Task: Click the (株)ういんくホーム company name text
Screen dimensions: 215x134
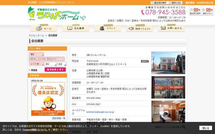Action: (x=96, y=55)
